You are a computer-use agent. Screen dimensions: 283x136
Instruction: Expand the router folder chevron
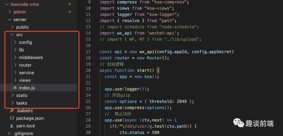click(15, 65)
